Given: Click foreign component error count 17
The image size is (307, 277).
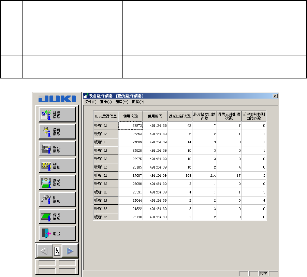Looking at the screenshot, I should coord(229,175).
